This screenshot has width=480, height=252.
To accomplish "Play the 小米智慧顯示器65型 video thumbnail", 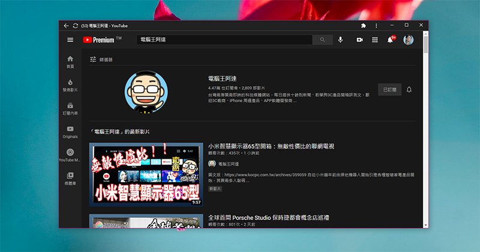I will [x=146, y=174].
